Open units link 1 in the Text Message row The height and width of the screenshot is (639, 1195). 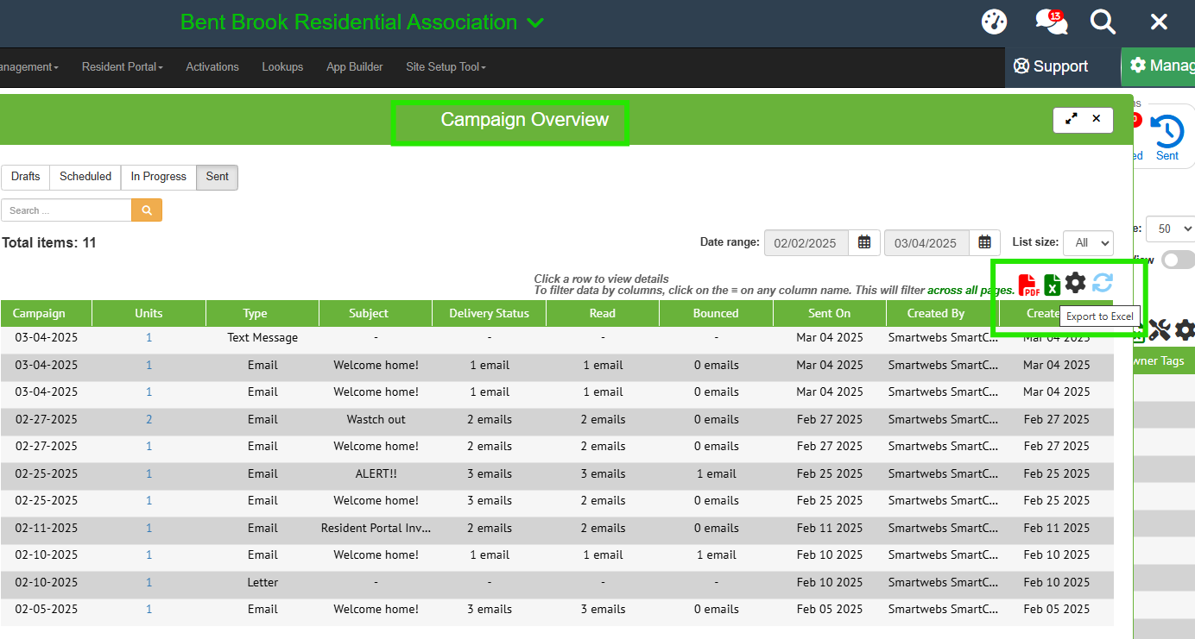149,338
